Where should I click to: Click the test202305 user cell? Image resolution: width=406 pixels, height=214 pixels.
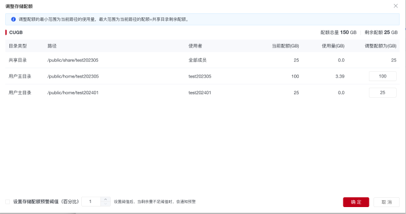[200, 76]
